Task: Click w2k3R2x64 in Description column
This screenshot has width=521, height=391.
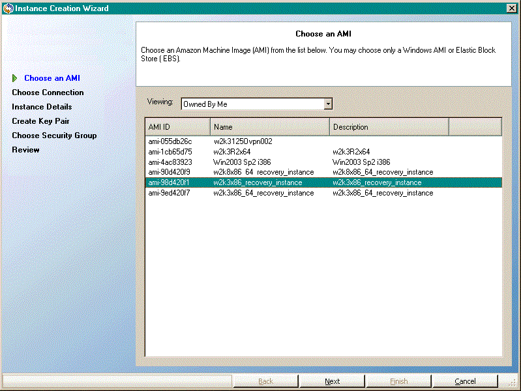Action: 351,152
